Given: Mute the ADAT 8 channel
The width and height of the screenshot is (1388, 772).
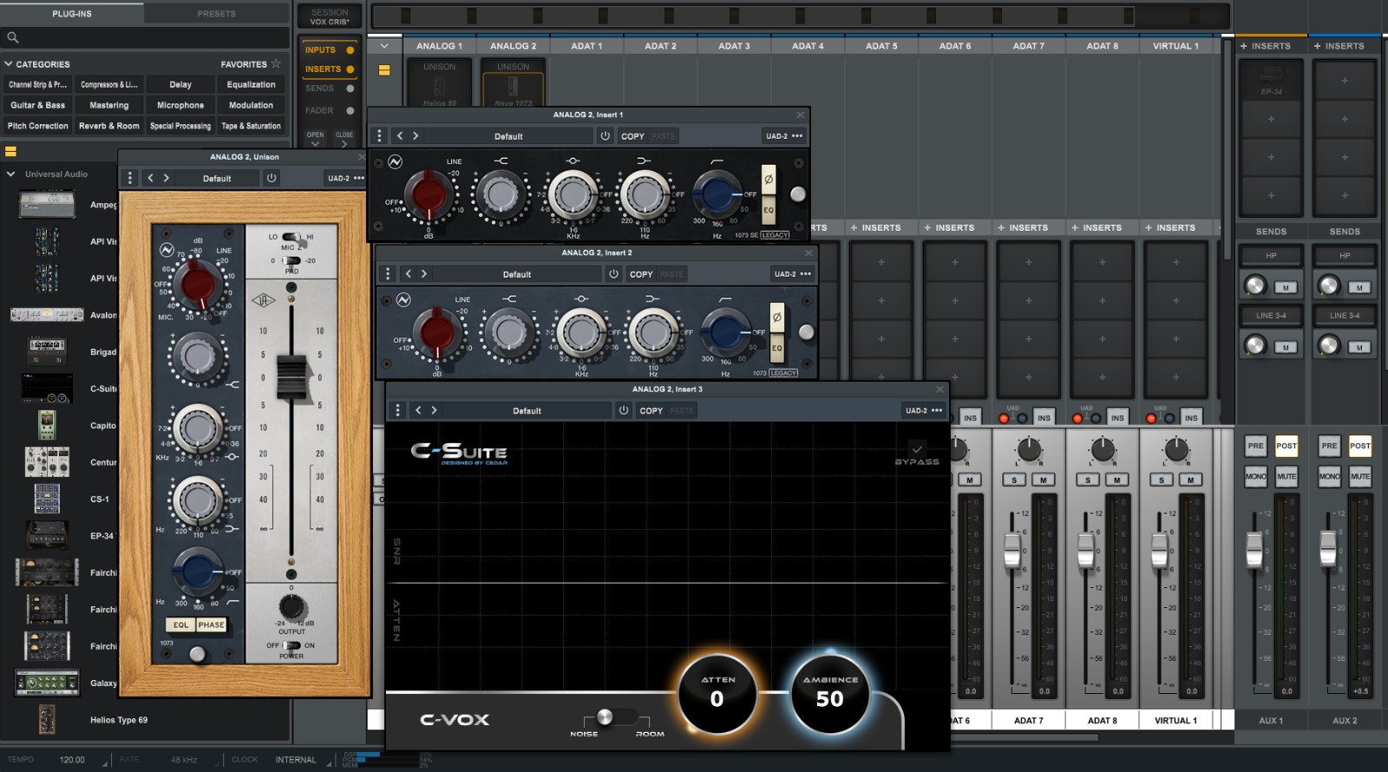Looking at the screenshot, I should (x=1116, y=480).
